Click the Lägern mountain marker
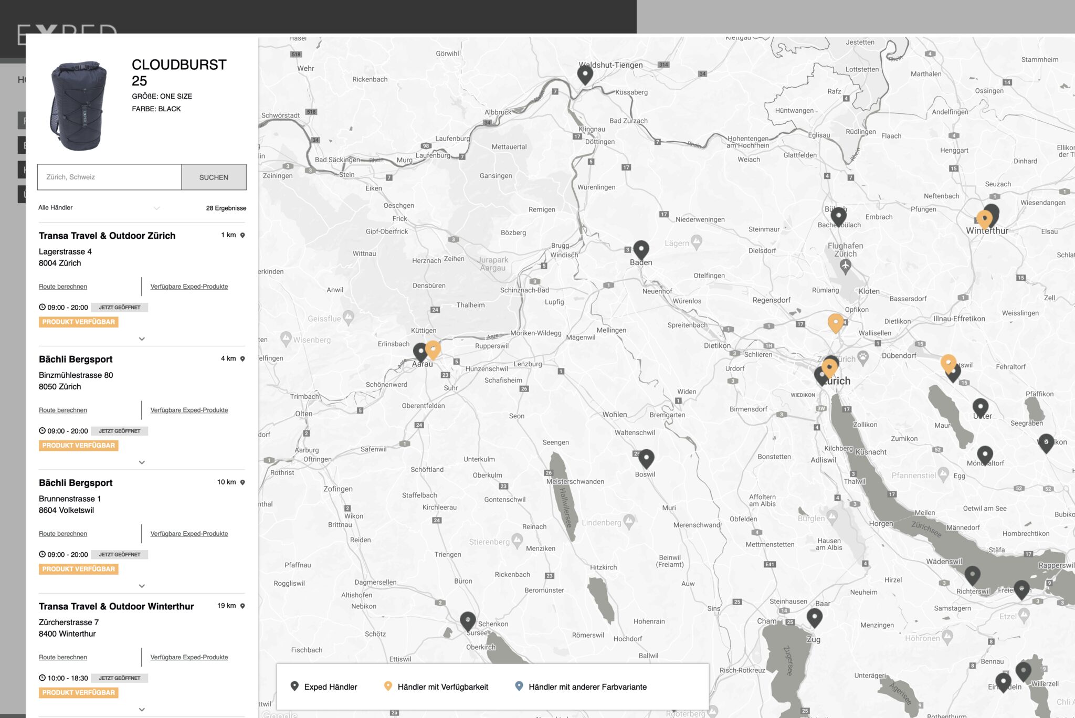Image resolution: width=1075 pixels, height=718 pixels. point(697,242)
